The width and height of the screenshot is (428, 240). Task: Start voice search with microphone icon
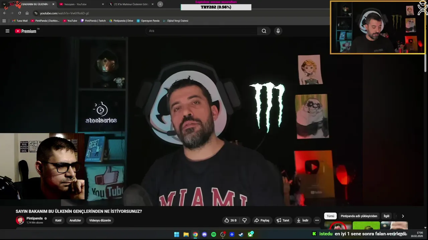coord(278,31)
